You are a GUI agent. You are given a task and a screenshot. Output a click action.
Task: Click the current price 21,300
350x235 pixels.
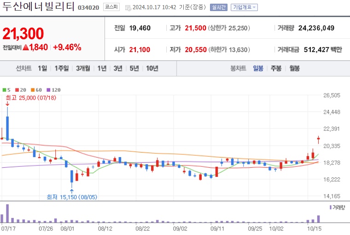pos(23,34)
